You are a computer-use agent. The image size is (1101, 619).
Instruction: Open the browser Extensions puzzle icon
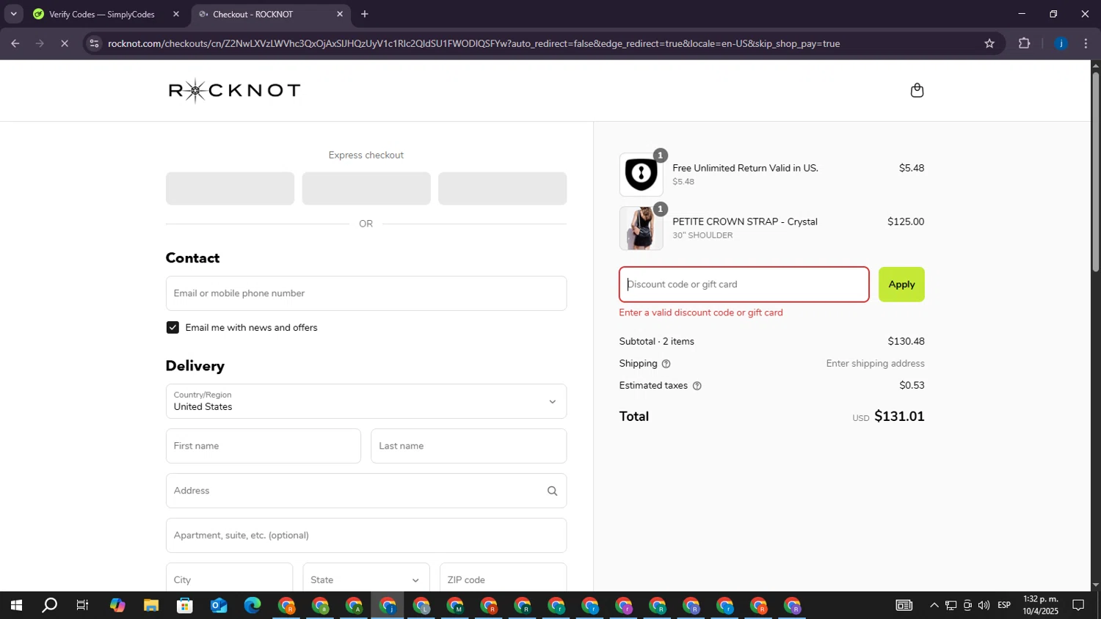tap(1025, 43)
